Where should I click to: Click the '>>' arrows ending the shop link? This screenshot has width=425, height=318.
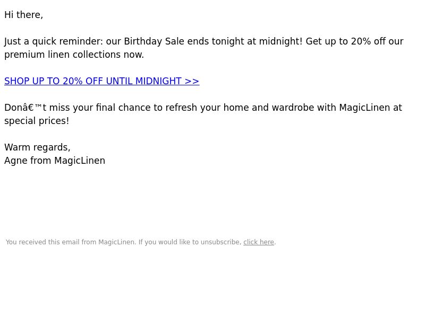pyautogui.click(x=192, y=81)
